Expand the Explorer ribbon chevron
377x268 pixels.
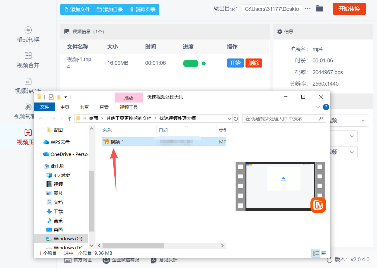(x=318, y=107)
